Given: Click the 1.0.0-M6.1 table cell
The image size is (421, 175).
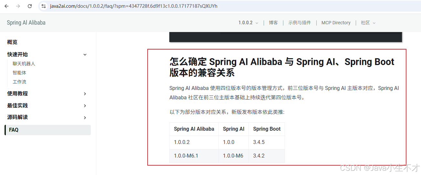Looking at the screenshot, I should [194, 156].
